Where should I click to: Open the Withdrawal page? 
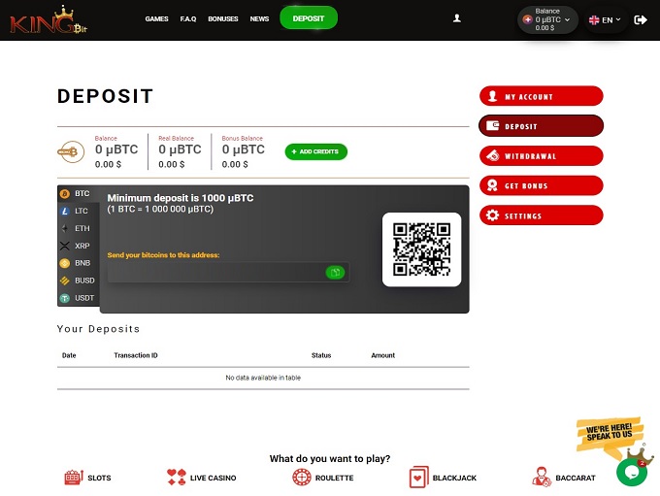point(541,156)
